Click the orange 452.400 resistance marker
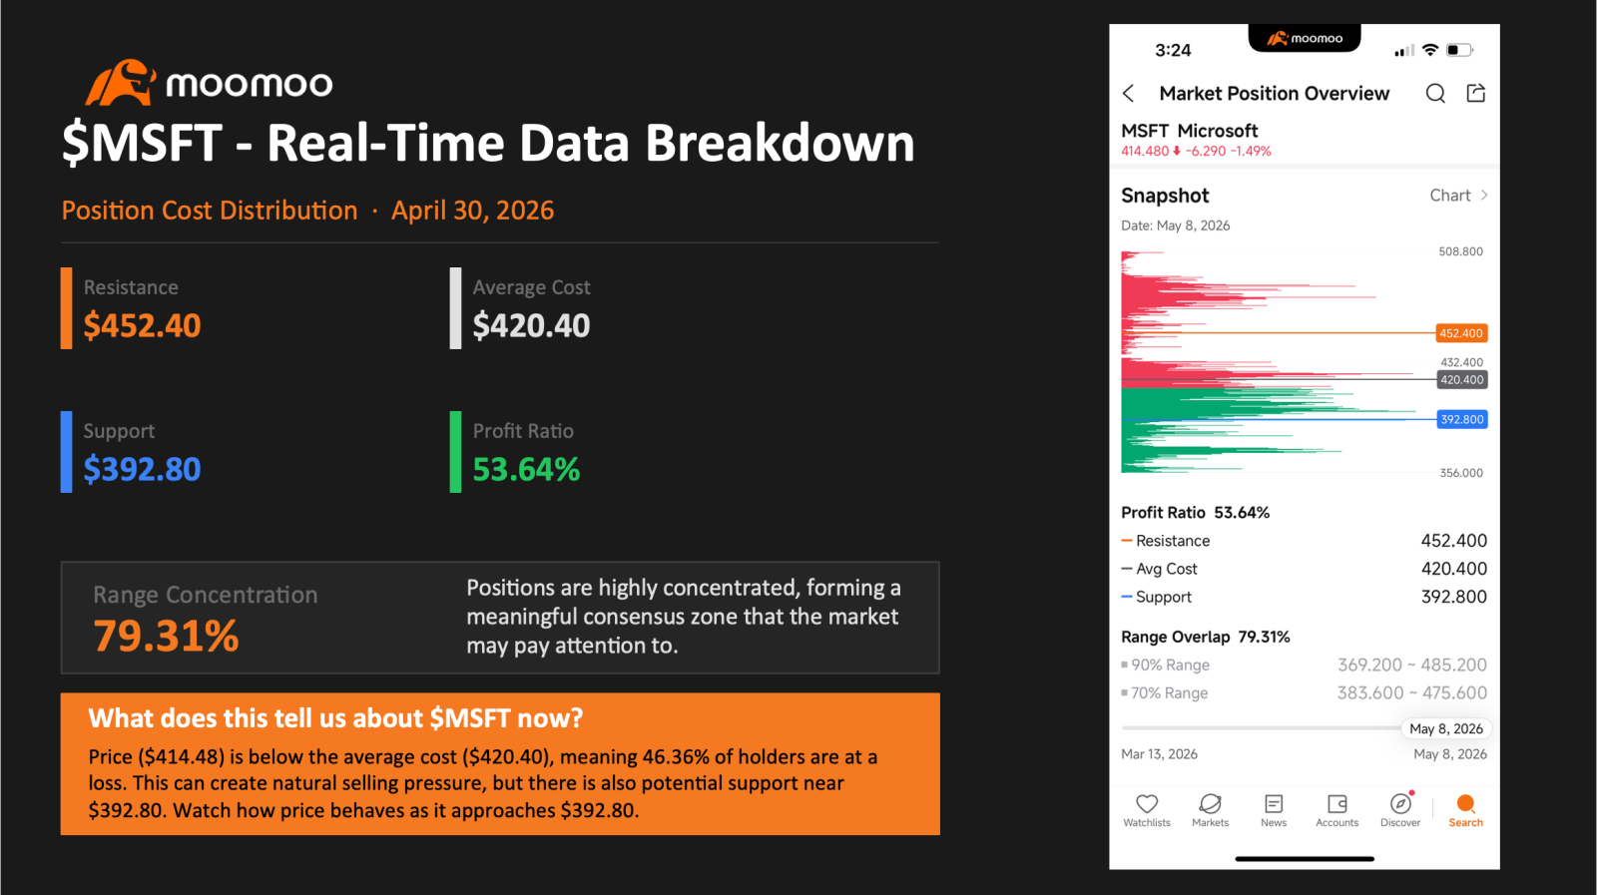 (x=1461, y=333)
